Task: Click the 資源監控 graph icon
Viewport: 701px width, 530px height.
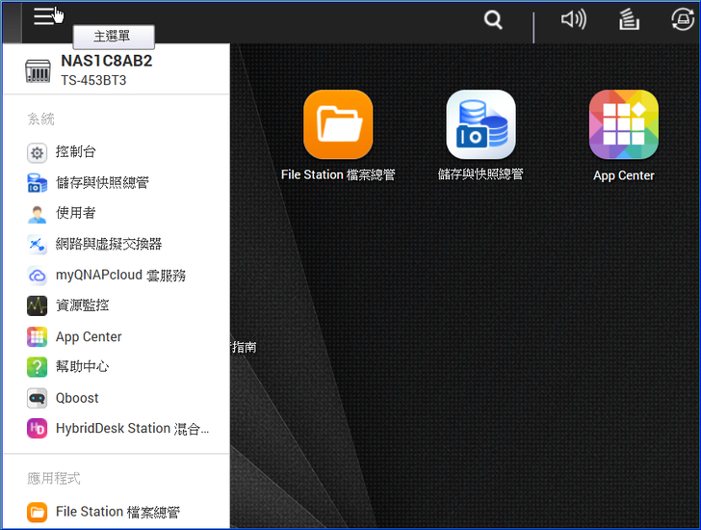Action: pyautogui.click(x=38, y=305)
